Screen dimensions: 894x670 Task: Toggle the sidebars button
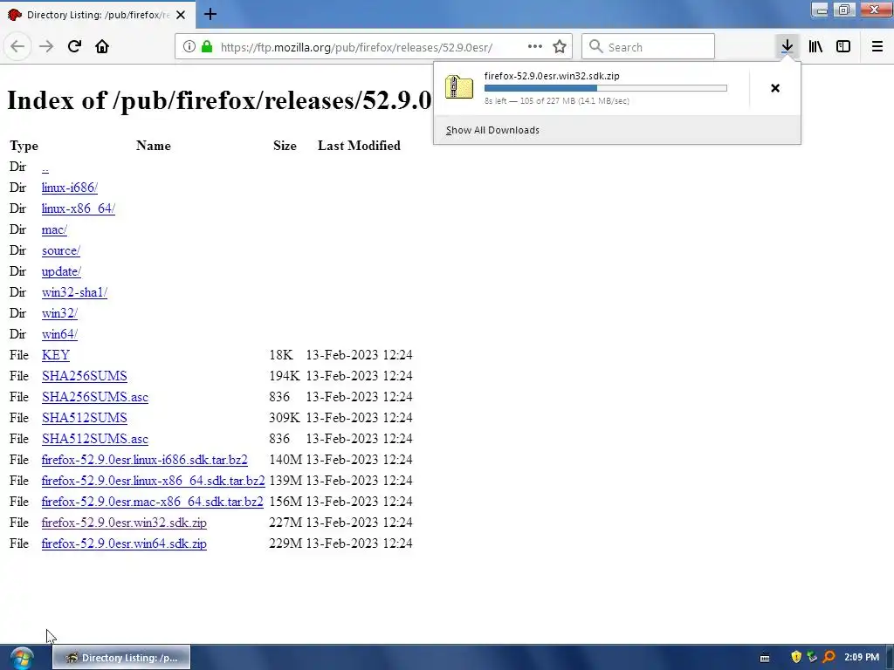pyautogui.click(x=843, y=47)
